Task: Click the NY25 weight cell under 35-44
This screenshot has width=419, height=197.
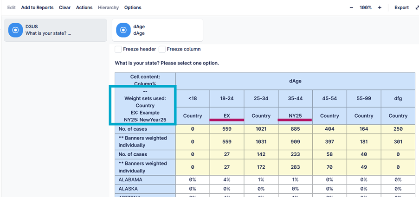Action: pyautogui.click(x=295, y=116)
